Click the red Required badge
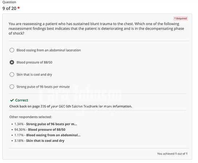198x163 pixels. (x=181, y=18)
